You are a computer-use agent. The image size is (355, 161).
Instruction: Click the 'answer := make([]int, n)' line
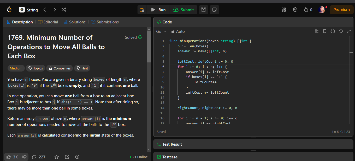coord(202,51)
